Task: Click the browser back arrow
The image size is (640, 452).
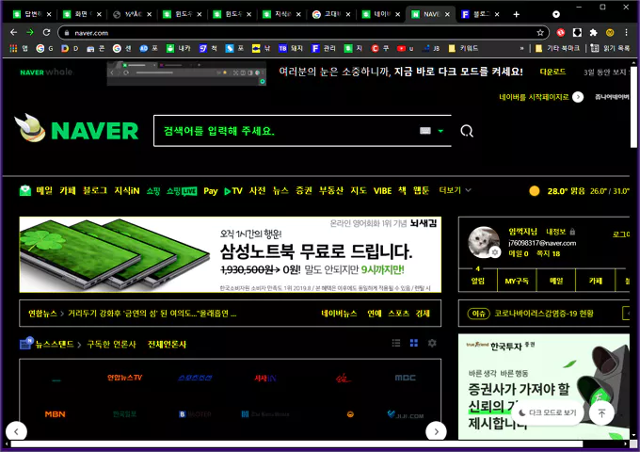Action: (x=13, y=32)
